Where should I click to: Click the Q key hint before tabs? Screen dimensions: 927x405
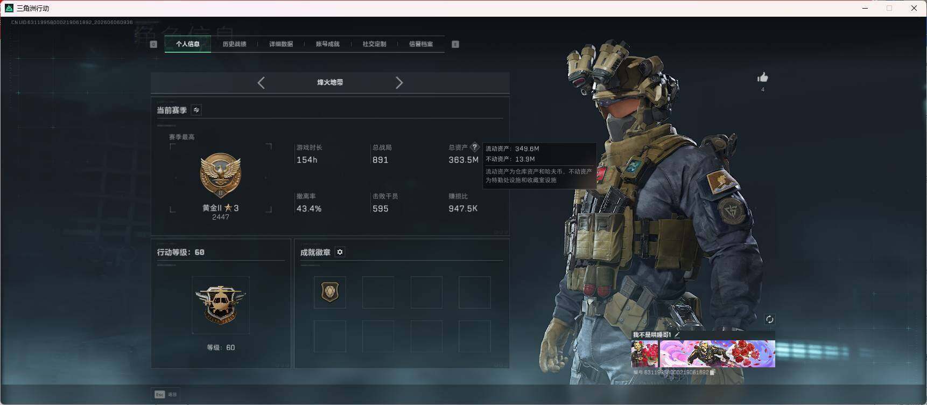(x=153, y=44)
